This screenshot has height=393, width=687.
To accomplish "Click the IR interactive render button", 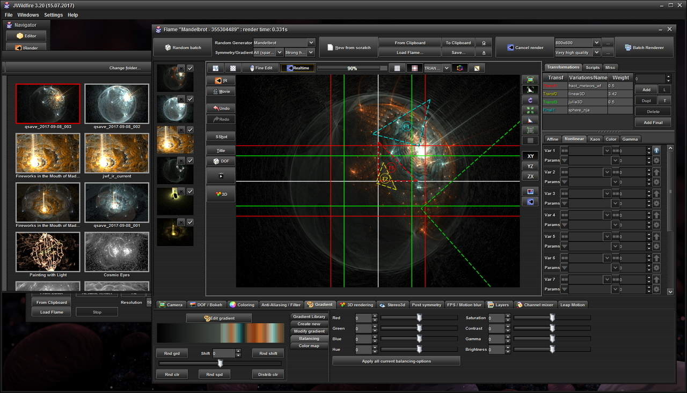I will click(221, 80).
